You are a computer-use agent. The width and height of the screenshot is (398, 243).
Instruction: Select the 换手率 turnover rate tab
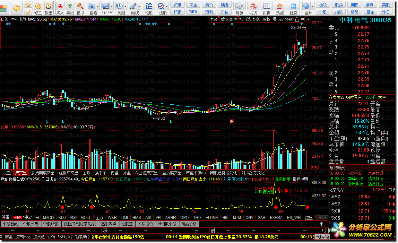tap(100, 173)
